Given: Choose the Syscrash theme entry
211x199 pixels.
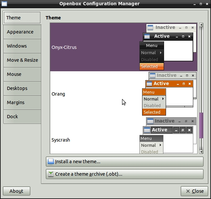Looking at the screenshot, I should pos(61,140).
